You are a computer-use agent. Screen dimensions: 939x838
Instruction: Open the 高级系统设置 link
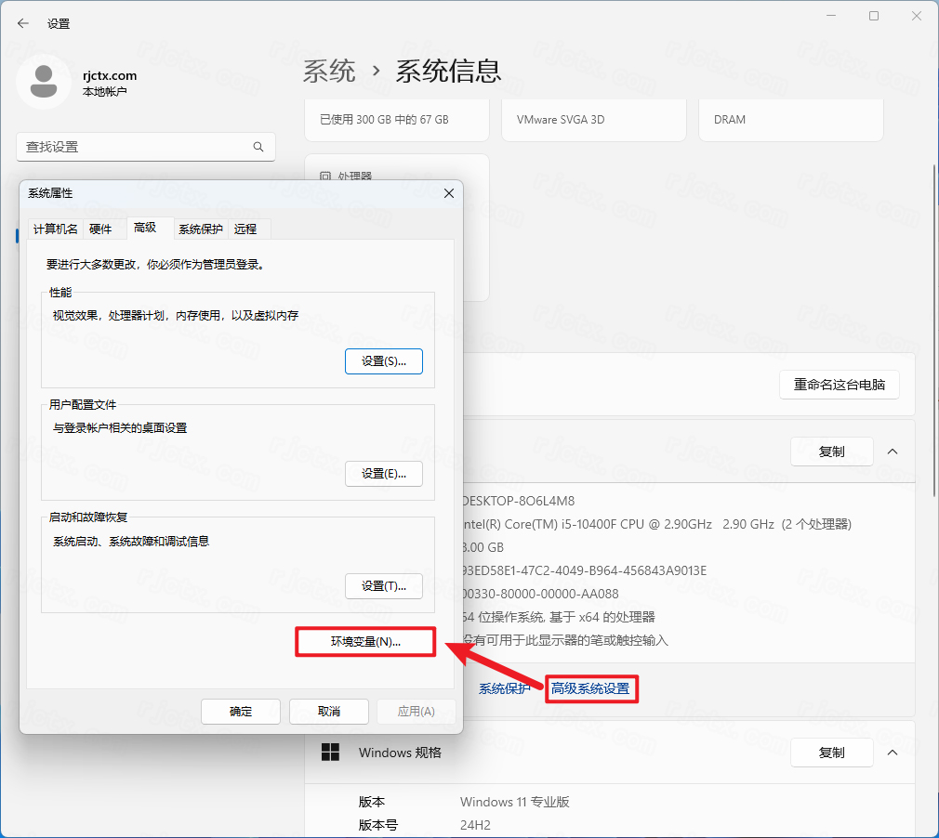(x=590, y=689)
